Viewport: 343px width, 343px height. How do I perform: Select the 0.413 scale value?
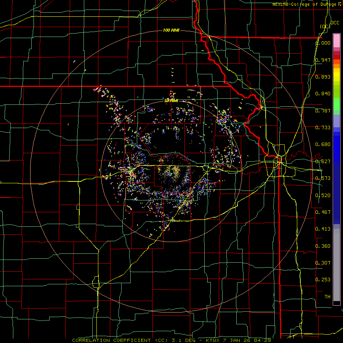click(x=323, y=229)
